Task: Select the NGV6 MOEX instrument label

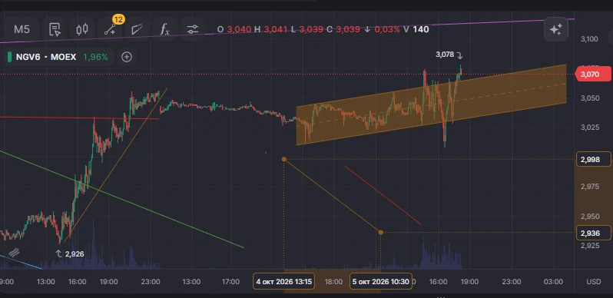Action: (x=46, y=57)
